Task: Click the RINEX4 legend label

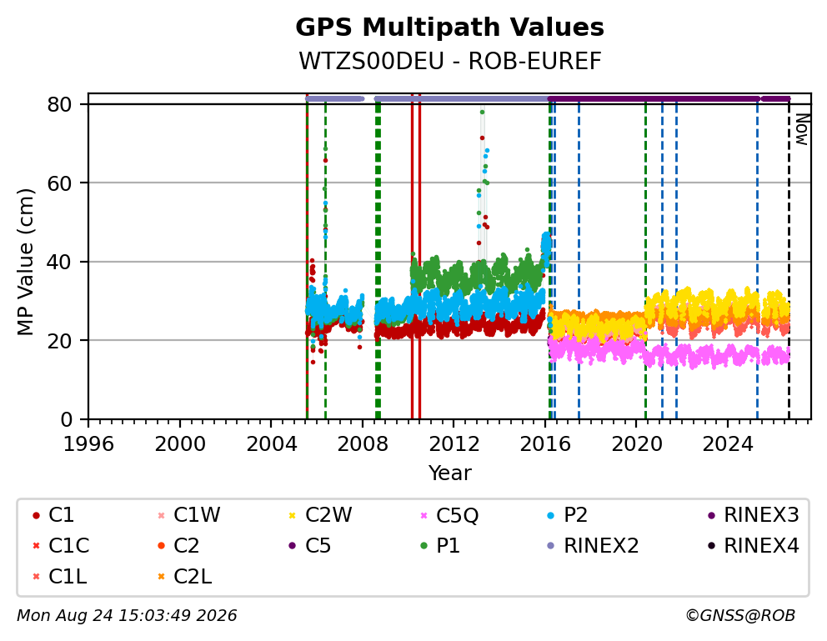Action: click(x=762, y=546)
